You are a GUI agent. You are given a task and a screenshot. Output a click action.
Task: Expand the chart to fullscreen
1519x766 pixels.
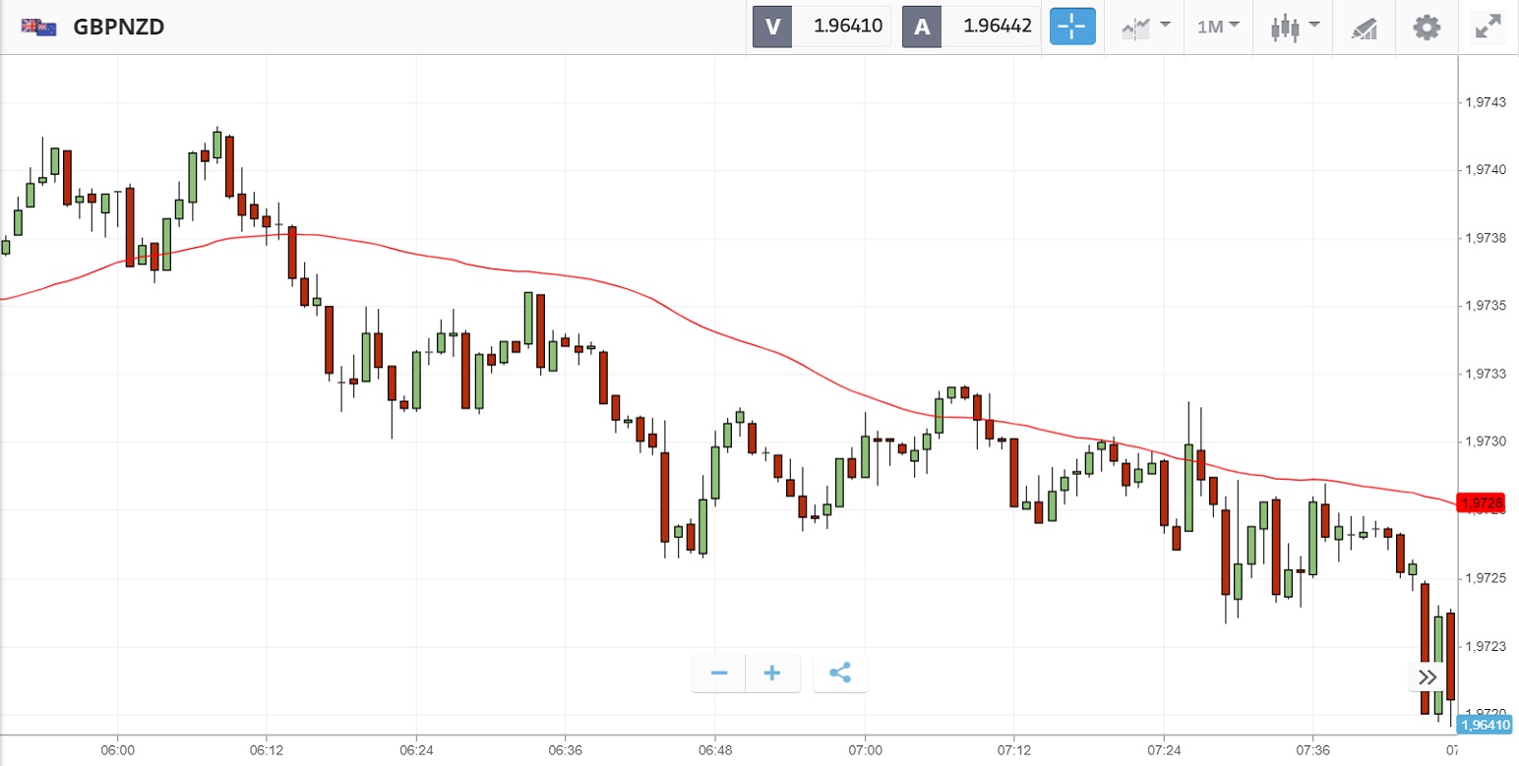(1488, 27)
